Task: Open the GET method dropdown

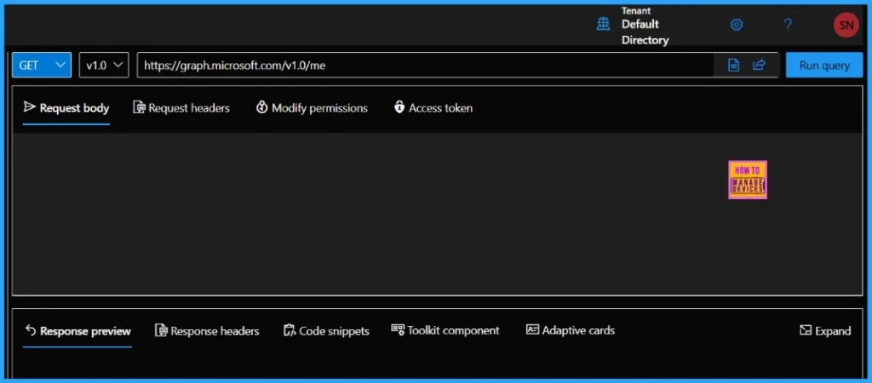Action: (x=42, y=65)
